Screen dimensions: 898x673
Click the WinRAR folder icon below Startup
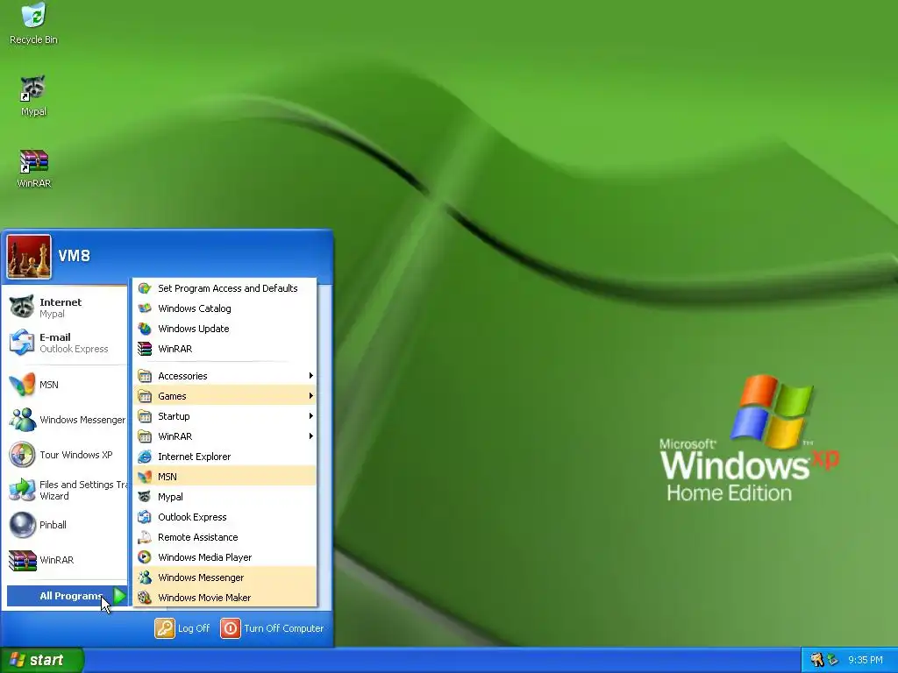click(145, 436)
